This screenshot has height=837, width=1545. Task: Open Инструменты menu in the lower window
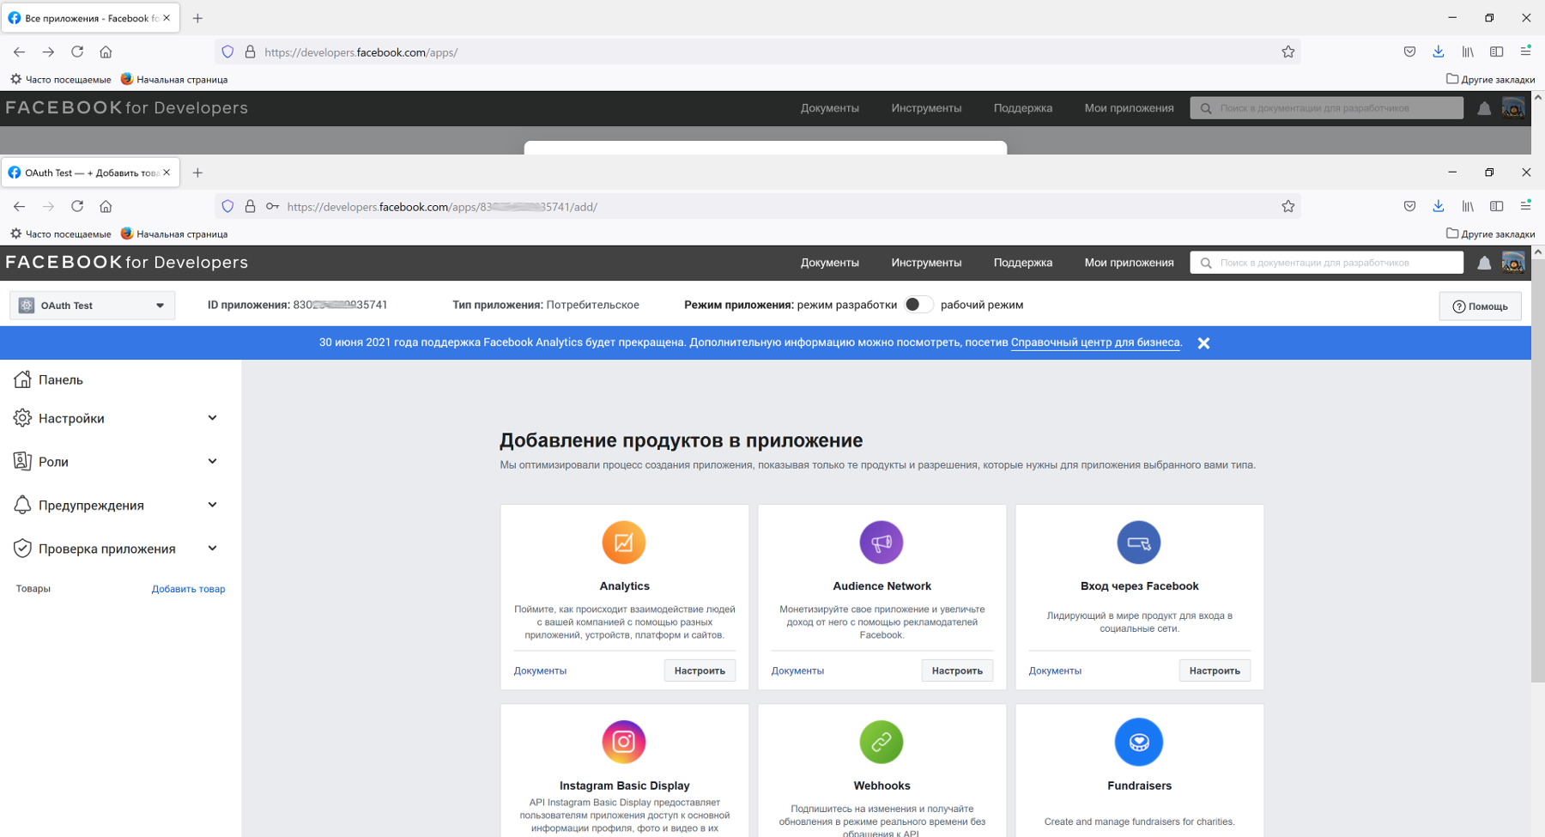point(926,263)
